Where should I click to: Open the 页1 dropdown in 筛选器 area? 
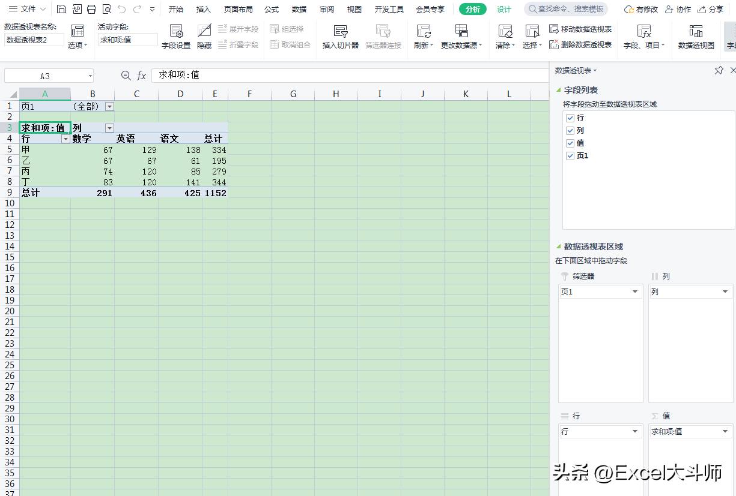(635, 291)
